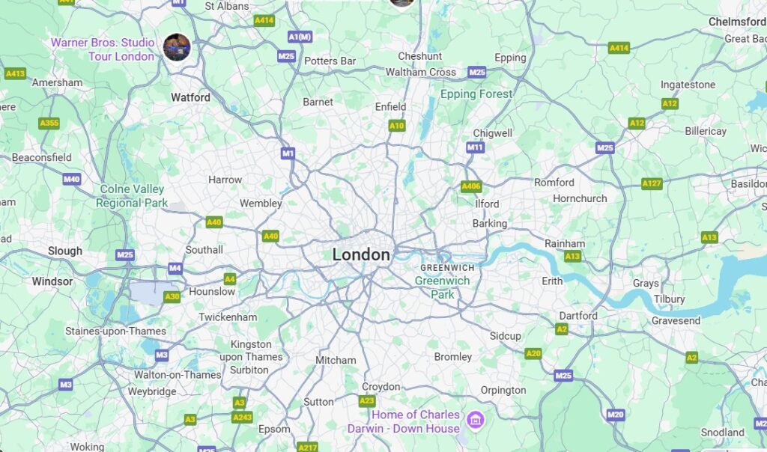The image size is (767, 452).
Task: Click the M11 motorway shield near Chigwell
Action: coord(475,147)
